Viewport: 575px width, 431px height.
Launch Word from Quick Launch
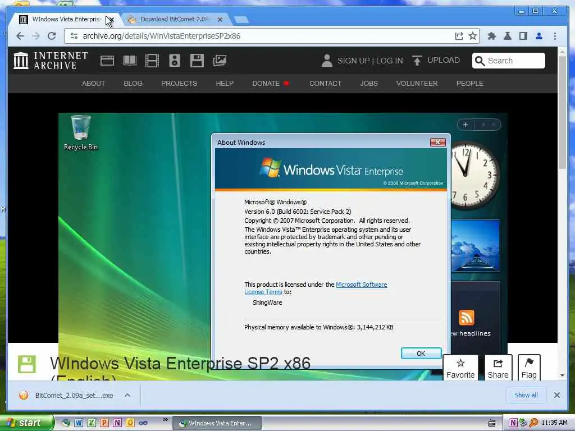[x=79, y=423]
